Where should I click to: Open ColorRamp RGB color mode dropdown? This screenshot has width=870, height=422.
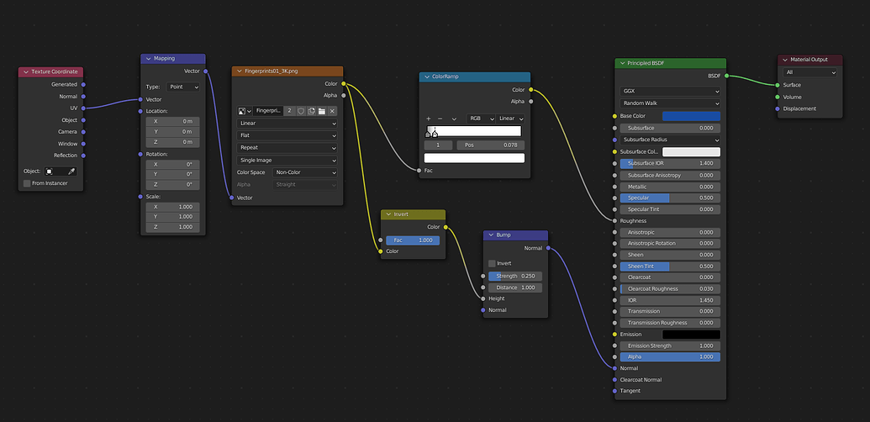pos(481,119)
